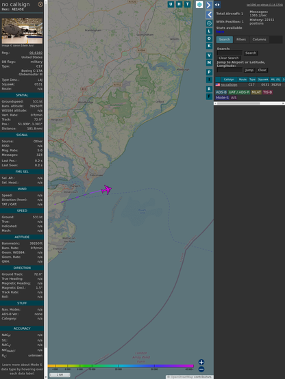Click the right-arrow sidebar expand button
Viewport: 285px width, 379px height.
[x=209, y=5]
